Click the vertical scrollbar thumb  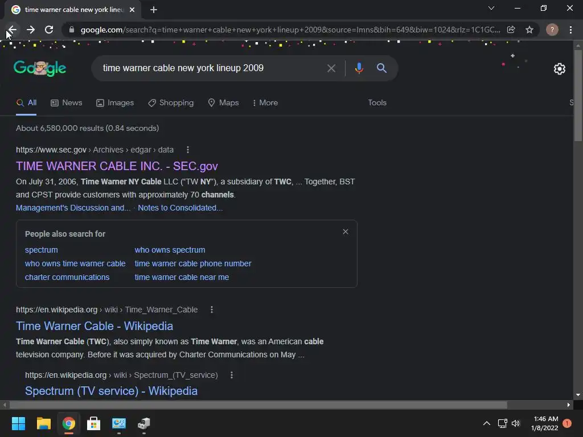point(578,95)
